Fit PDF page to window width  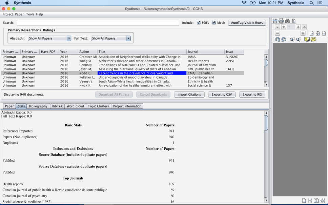point(324,33)
